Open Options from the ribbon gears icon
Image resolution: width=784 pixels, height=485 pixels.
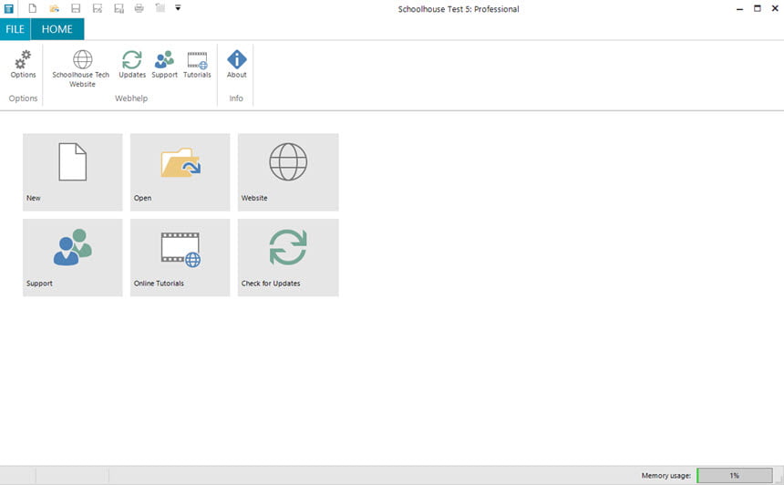(23, 65)
